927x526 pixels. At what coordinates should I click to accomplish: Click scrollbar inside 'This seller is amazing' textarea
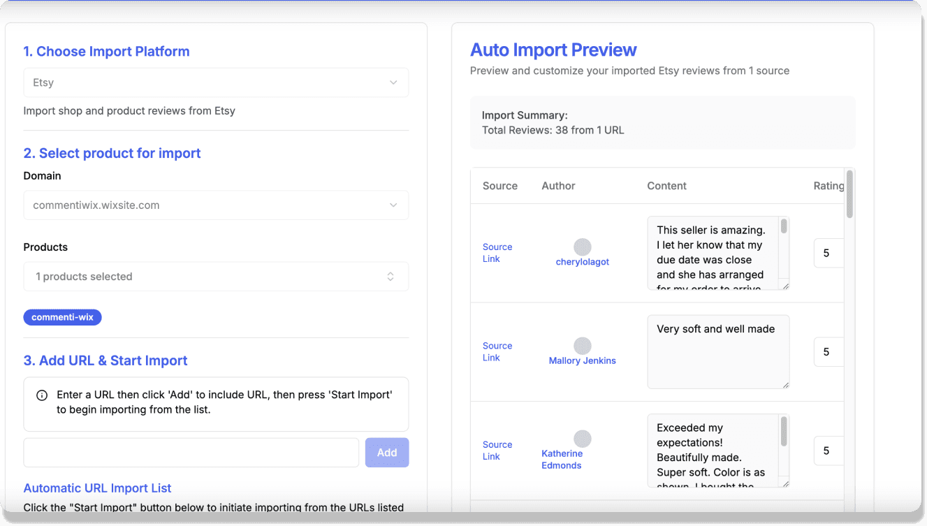(784, 226)
